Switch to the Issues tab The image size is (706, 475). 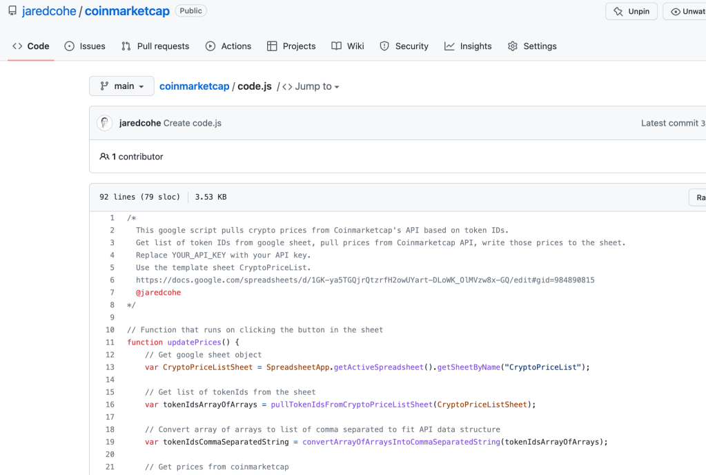(x=85, y=46)
